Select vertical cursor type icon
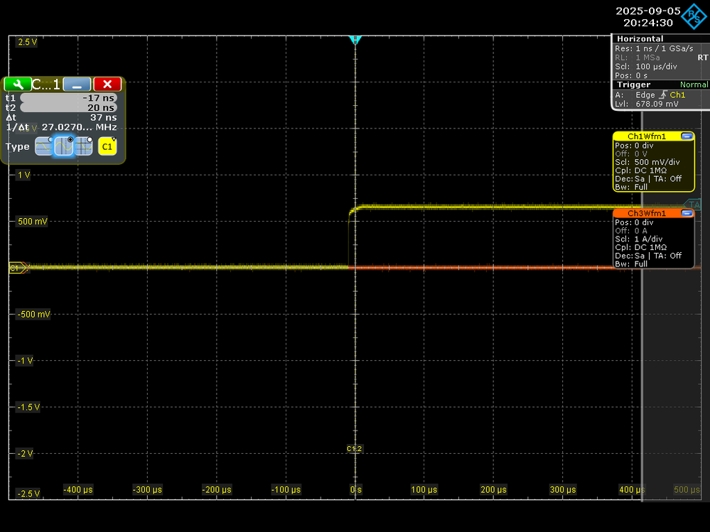Screen dimensions: 710x532 click(64, 146)
